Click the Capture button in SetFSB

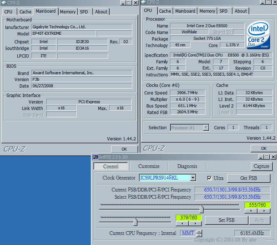(261, 166)
